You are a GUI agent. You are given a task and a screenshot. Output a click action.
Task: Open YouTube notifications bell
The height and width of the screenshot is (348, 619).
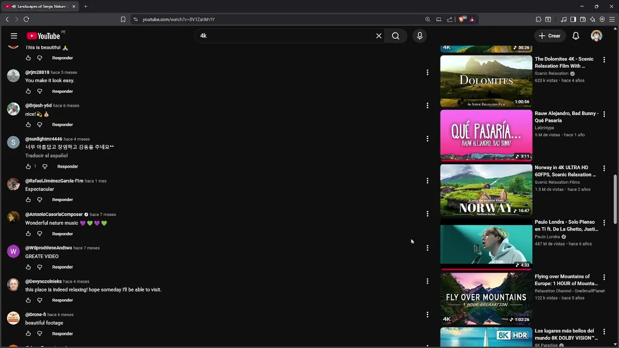(x=576, y=36)
